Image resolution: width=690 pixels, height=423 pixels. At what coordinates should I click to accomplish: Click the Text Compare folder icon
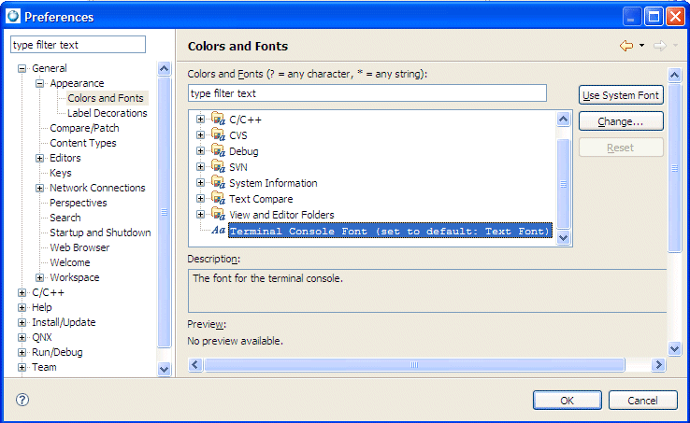218,199
